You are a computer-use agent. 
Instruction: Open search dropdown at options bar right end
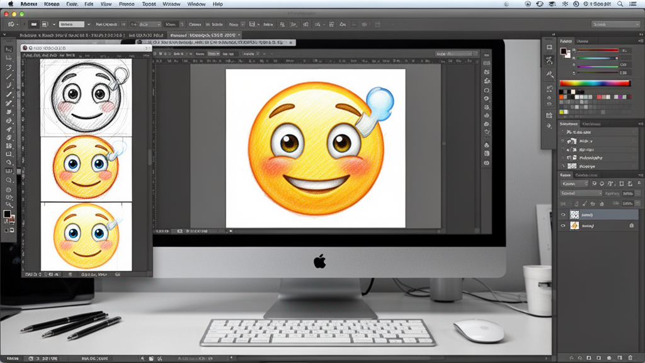click(x=615, y=25)
